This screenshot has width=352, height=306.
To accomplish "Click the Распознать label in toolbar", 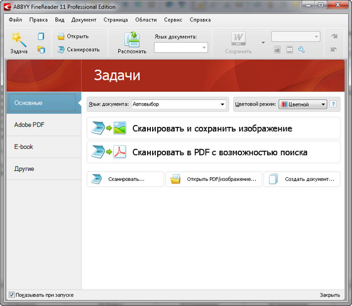I will coord(132,52).
